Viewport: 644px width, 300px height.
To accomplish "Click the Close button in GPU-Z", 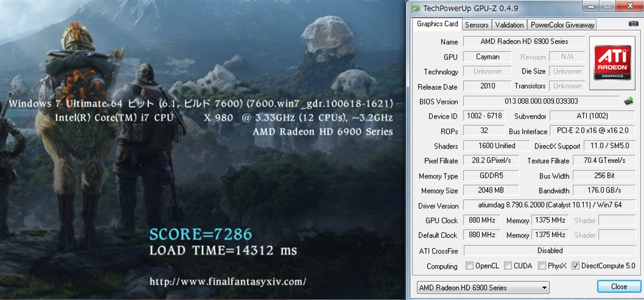I will click(619, 286).
